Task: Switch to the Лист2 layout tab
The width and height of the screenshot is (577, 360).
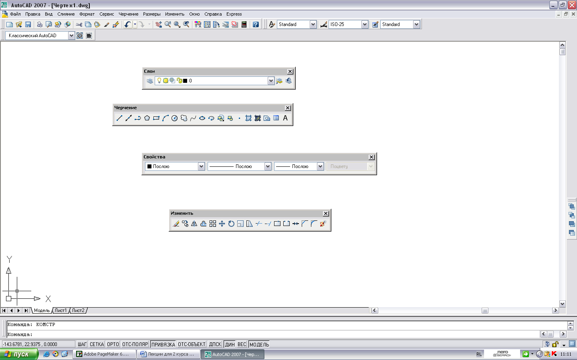Action: pos(78,310)
